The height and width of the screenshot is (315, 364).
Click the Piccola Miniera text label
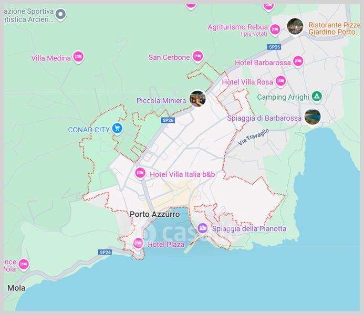[161, 100]
